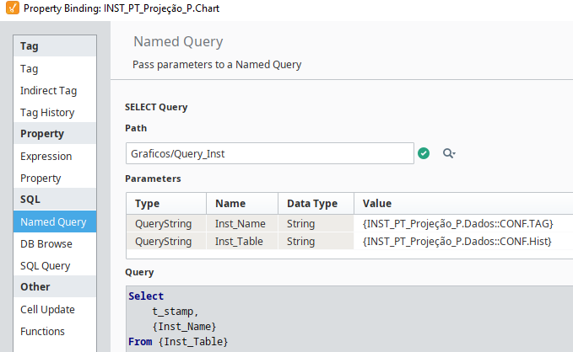Click inside the Query text preview

point(338,320)
